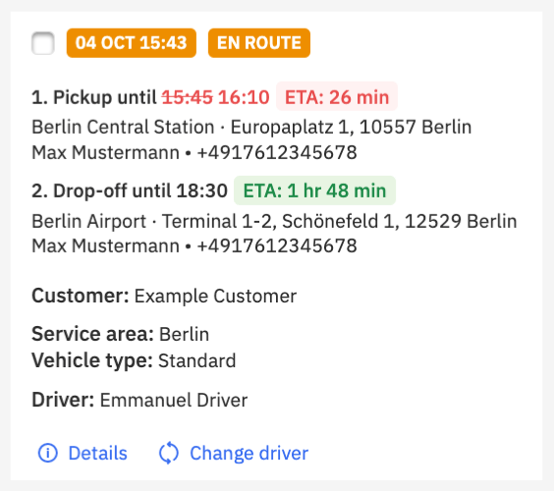
Task: Click the Vehicle type Standard value
Action: click(x=196, y=360)
